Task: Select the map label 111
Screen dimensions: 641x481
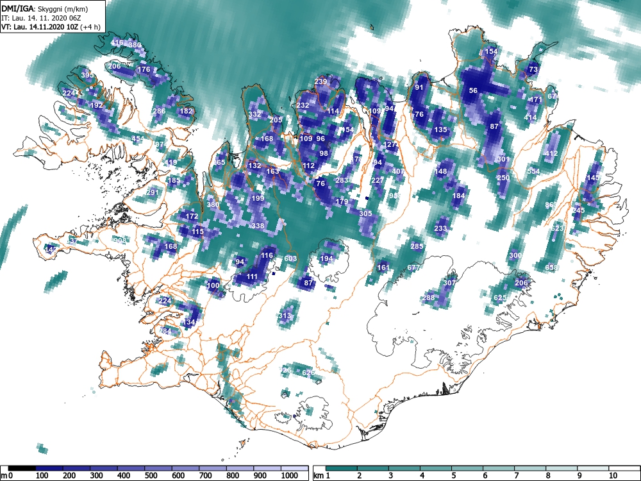Action: pos(252,276)
